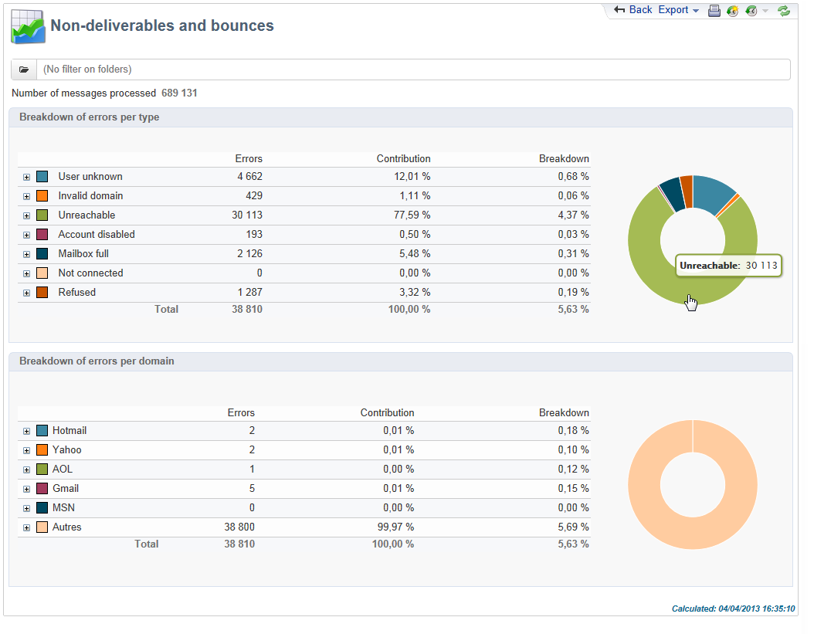
Task: Click the folder filter icon
Action: [x=24, y=70]
